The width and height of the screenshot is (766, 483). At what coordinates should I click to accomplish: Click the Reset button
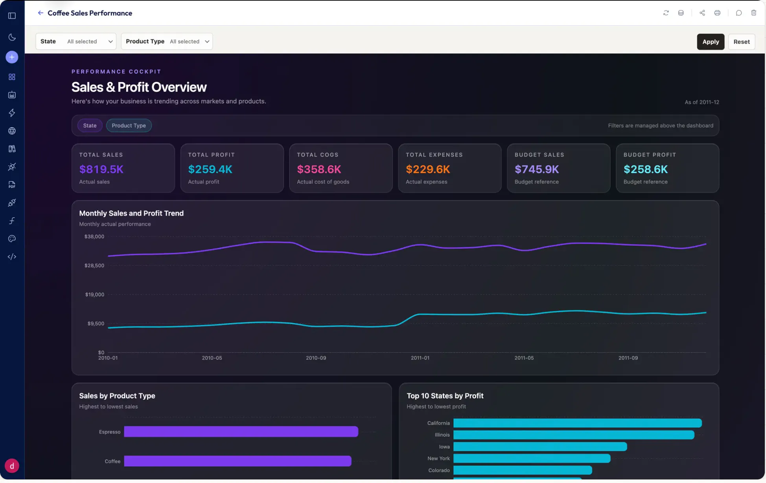coord(741,42)
